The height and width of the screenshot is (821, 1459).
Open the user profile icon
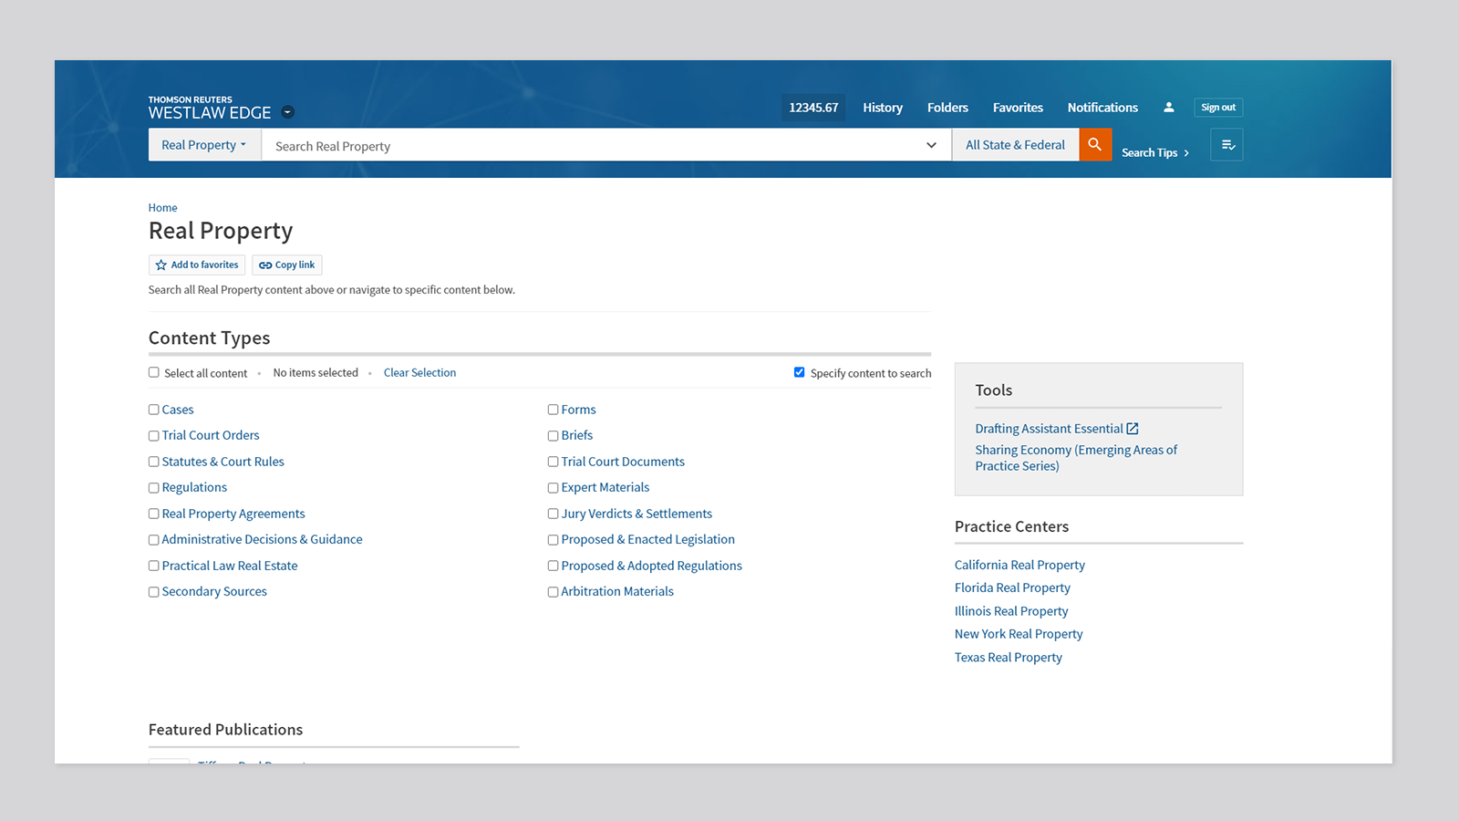click(x=1168, y=108)
